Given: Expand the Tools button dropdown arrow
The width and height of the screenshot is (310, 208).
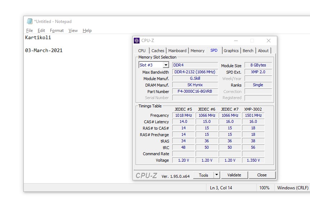Looking at the screenshot, I should pos(216,175).
